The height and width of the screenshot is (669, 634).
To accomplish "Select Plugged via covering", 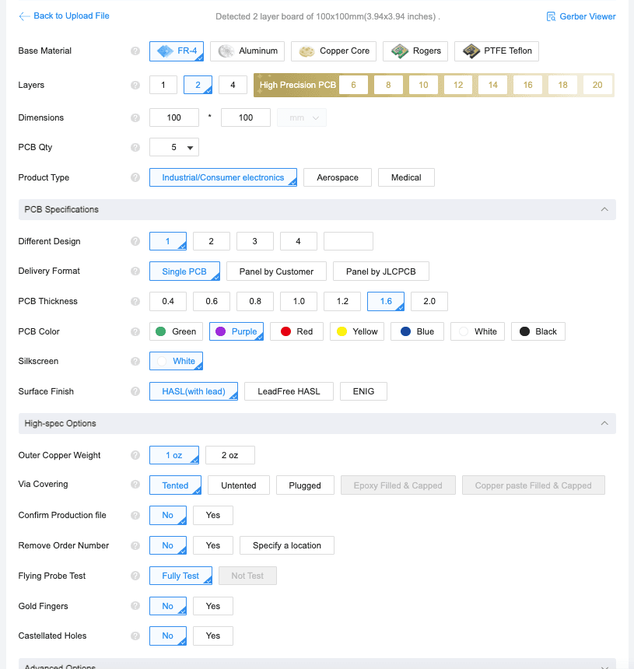I will (x=305, y=485).
